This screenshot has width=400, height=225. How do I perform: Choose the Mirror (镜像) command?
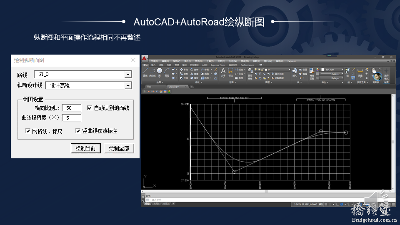tap(195, 74)
